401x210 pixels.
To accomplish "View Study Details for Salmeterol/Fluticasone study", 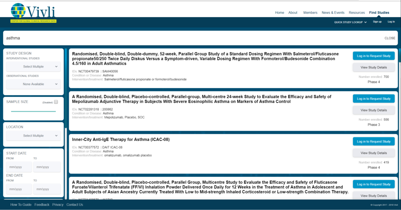I will click(x=373, y=67).
